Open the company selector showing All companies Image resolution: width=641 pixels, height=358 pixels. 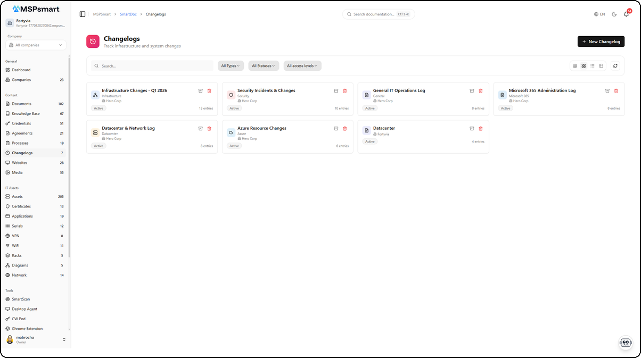pyautogui.click(x=35, y=45)
